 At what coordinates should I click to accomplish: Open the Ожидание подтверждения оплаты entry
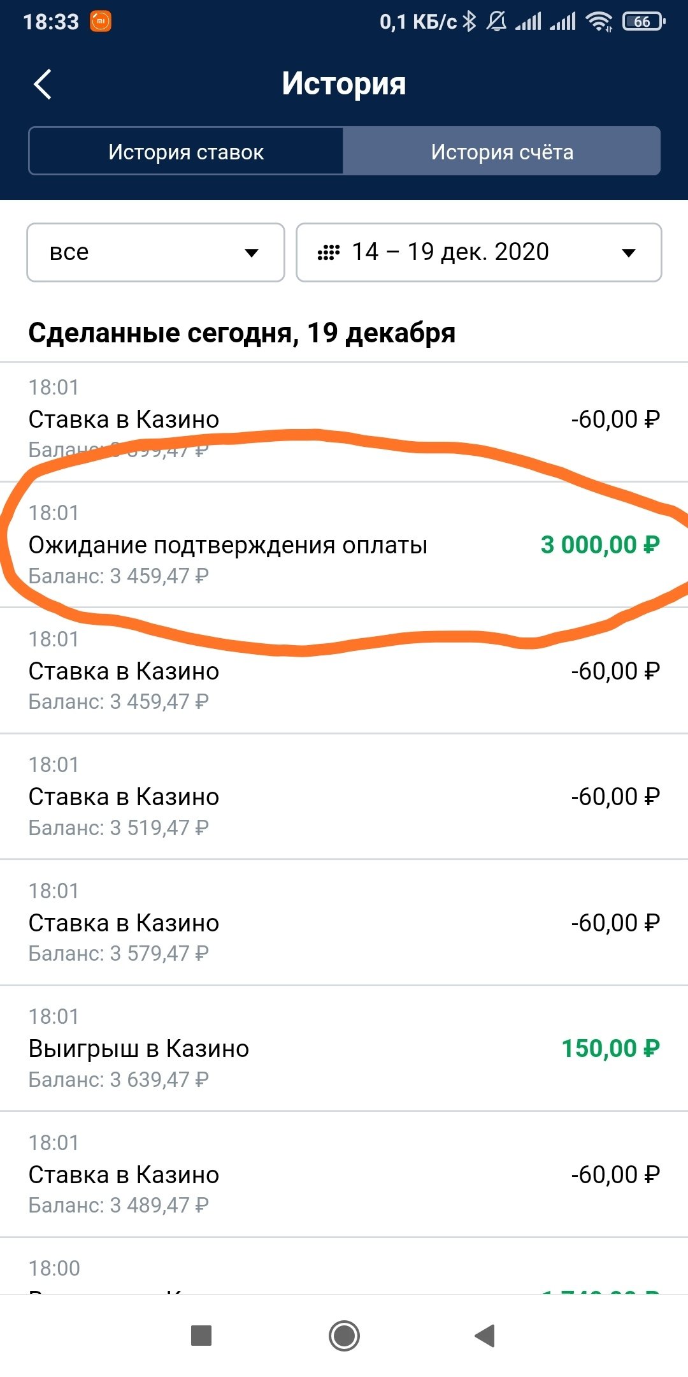pyautogui.click(x=228, y=545)
